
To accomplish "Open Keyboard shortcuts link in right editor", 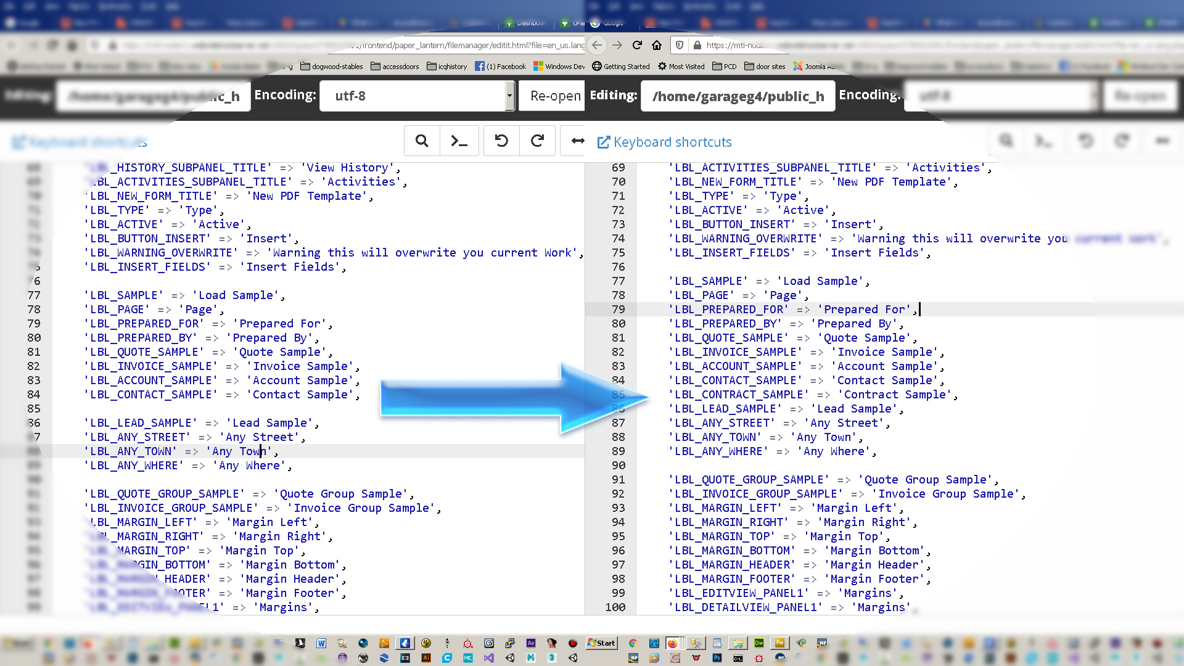I will (665, 142).
